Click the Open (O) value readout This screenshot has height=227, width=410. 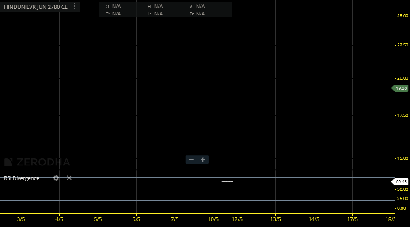113,6
